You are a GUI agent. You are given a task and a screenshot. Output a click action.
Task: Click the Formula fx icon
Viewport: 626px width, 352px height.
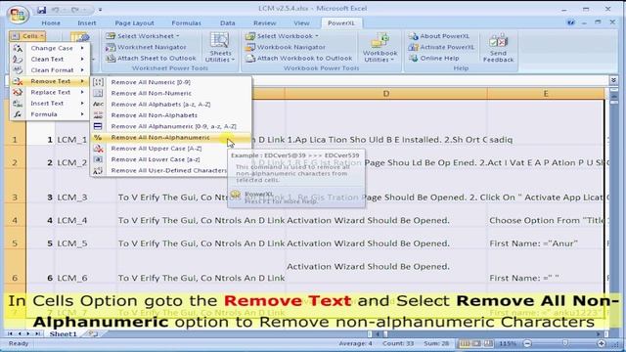point(18,114)
